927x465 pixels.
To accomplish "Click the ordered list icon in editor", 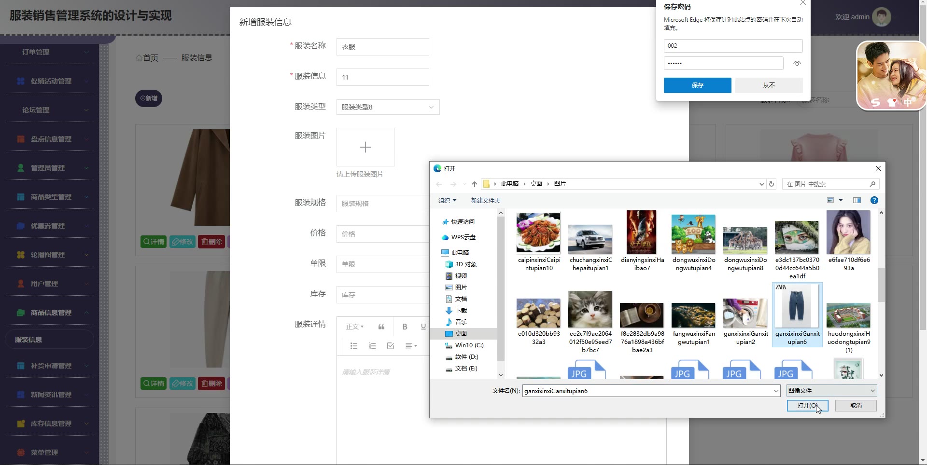I will pos(372,346).
